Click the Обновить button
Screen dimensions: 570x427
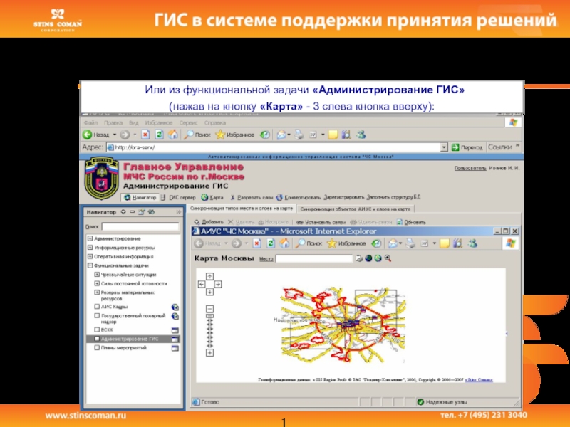coord(411,222)
